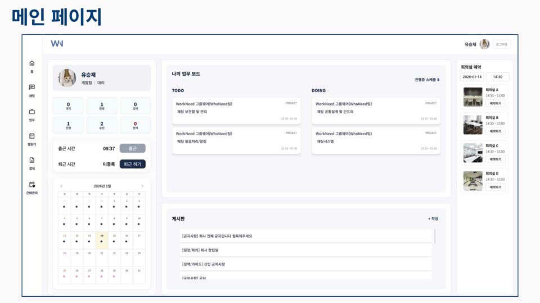Image resolution: width=540 pixels, height=303 pixels.
Task: Open the 14:30 time selector
Action: pyautogui.click(x=498, y=77)
